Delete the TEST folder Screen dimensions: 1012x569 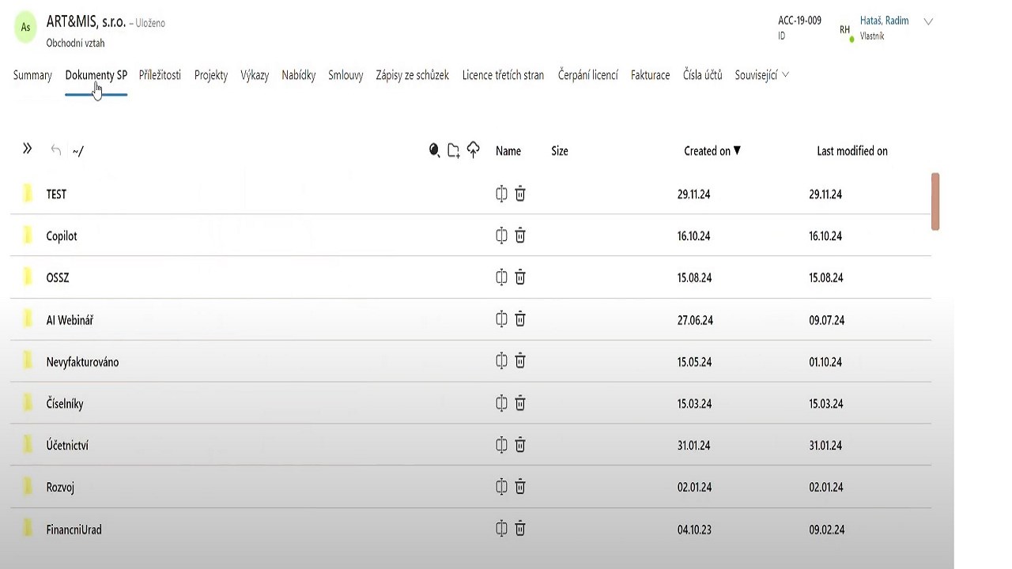point(520,194)
